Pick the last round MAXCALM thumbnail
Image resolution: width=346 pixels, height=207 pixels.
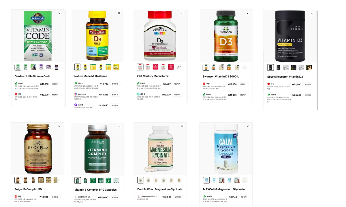(x=245, y=180)
